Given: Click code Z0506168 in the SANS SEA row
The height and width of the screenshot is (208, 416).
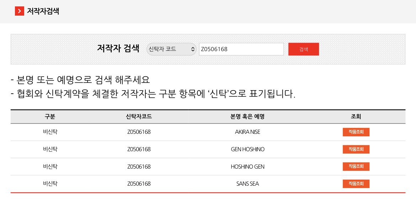Looking at the screenshot, I should point(139,184).
